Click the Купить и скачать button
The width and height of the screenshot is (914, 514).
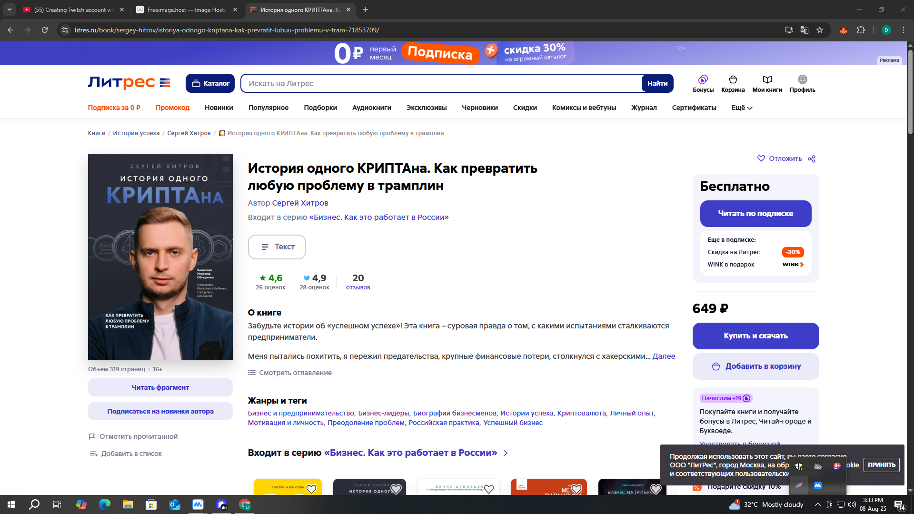click(x=755, y=336)
